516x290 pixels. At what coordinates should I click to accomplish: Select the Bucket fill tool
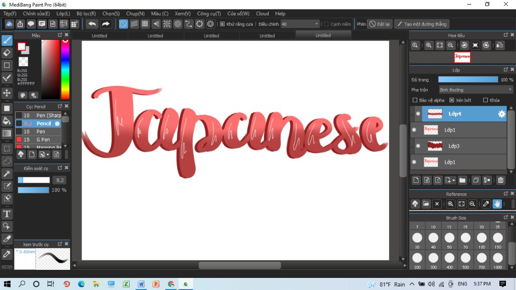click(7, 121)
